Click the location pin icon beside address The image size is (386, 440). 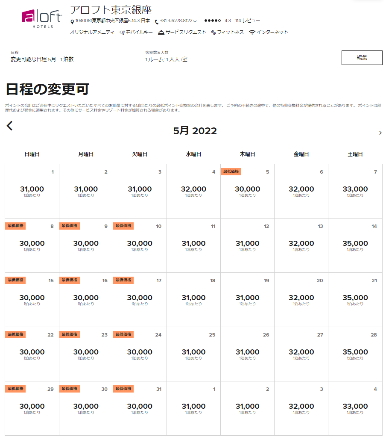[x=72, y=21]
